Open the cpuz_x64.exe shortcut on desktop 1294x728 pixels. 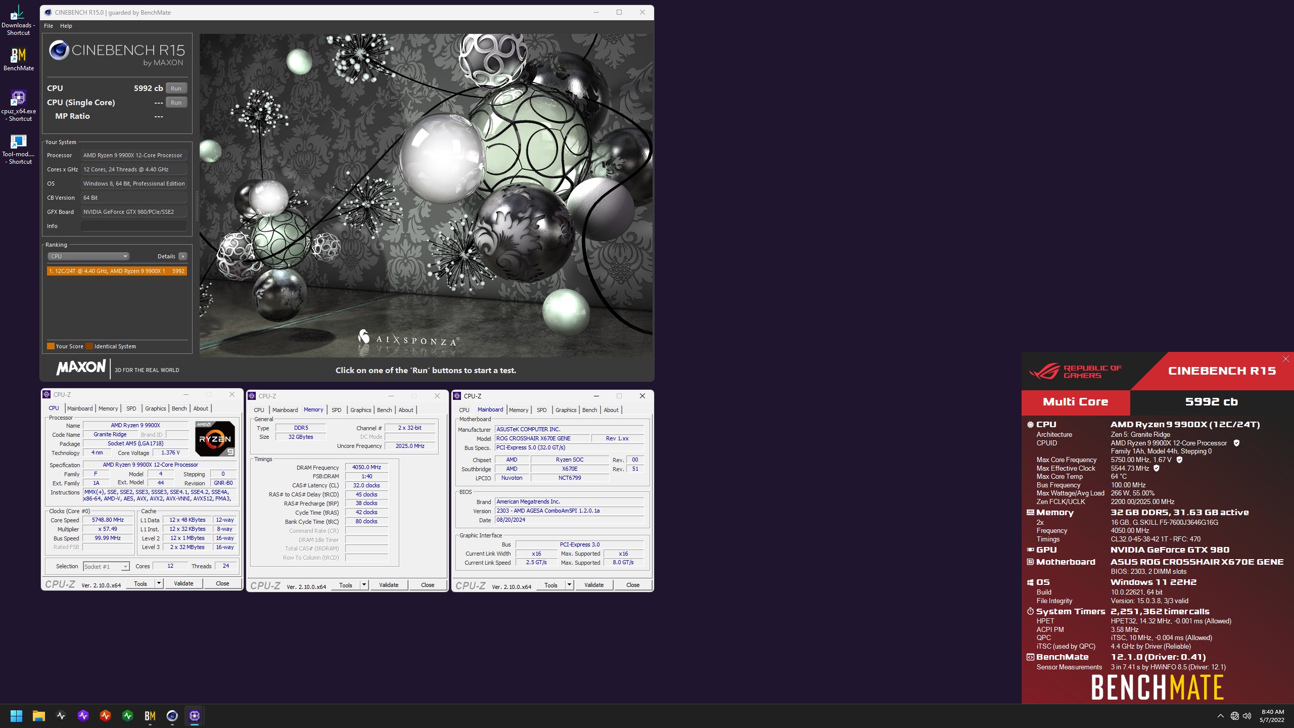(x=18, y=106)
